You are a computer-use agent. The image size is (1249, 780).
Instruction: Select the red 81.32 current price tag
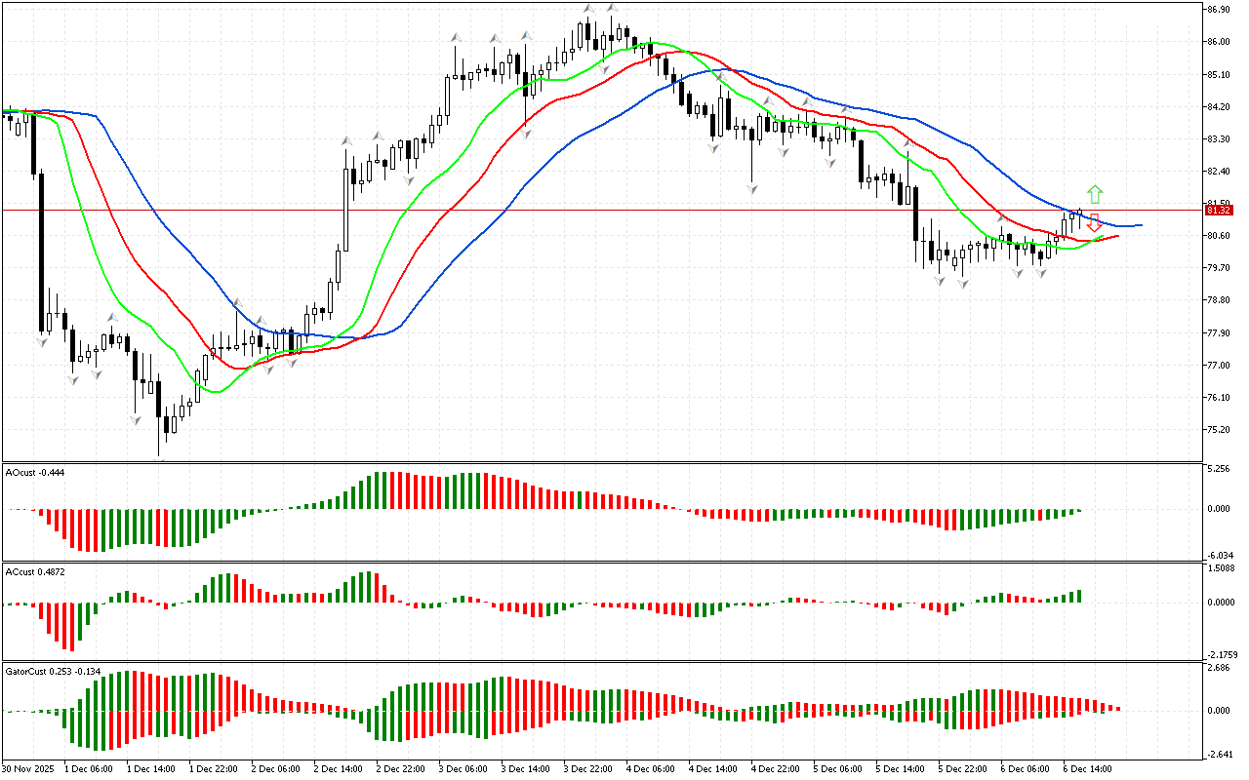coord(1217,210)
